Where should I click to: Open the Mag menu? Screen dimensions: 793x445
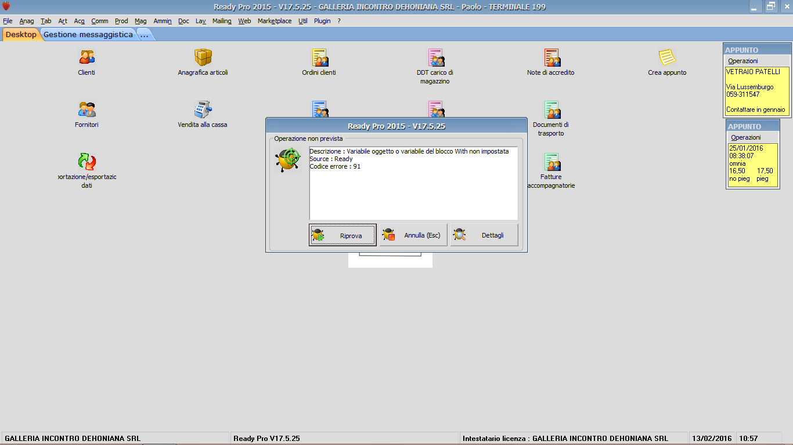point(140,21)
